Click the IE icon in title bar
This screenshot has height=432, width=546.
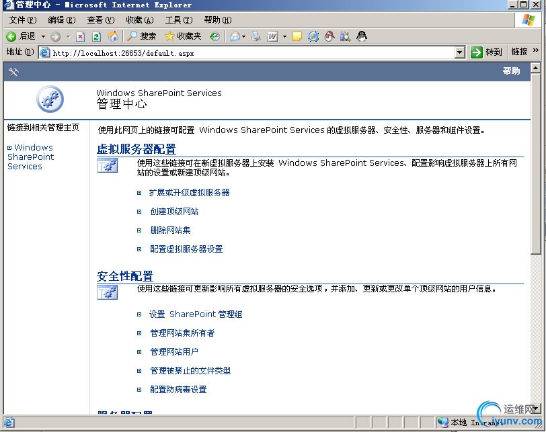(8, 5)
